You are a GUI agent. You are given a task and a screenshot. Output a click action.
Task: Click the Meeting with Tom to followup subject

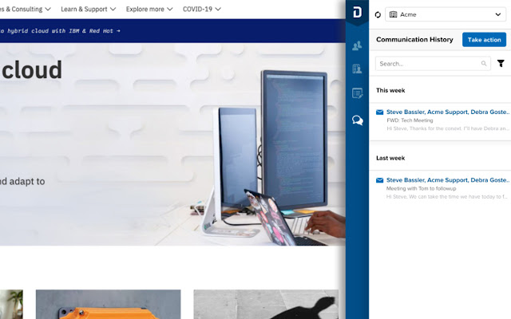[421, 188]
